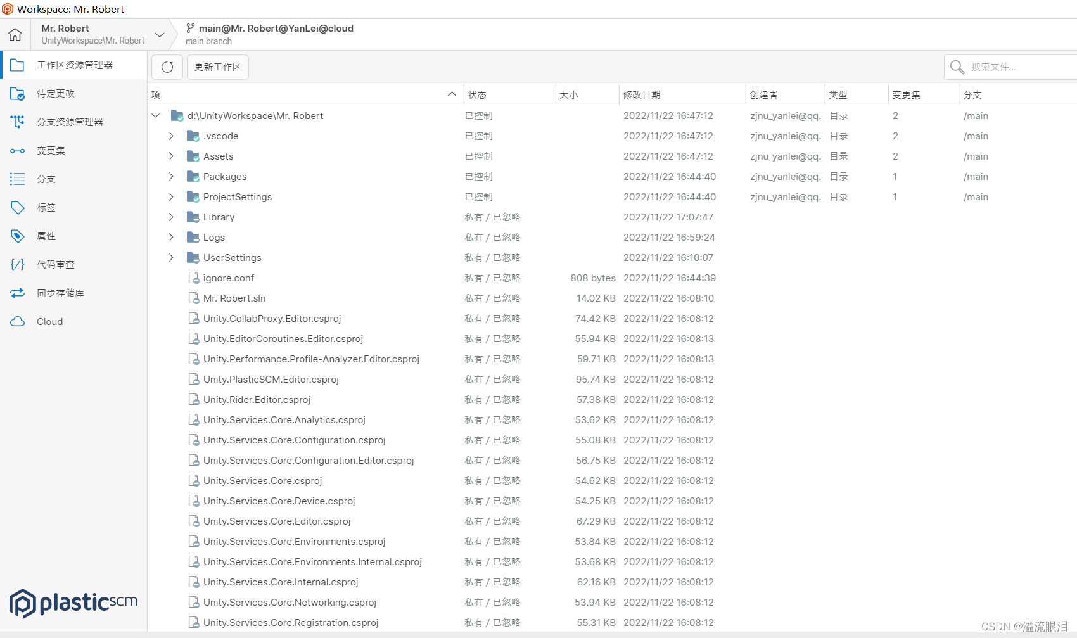Screen dimensions: 1077x638
Task: Open 待定更改 pending changes view
Action: point(73,93)
